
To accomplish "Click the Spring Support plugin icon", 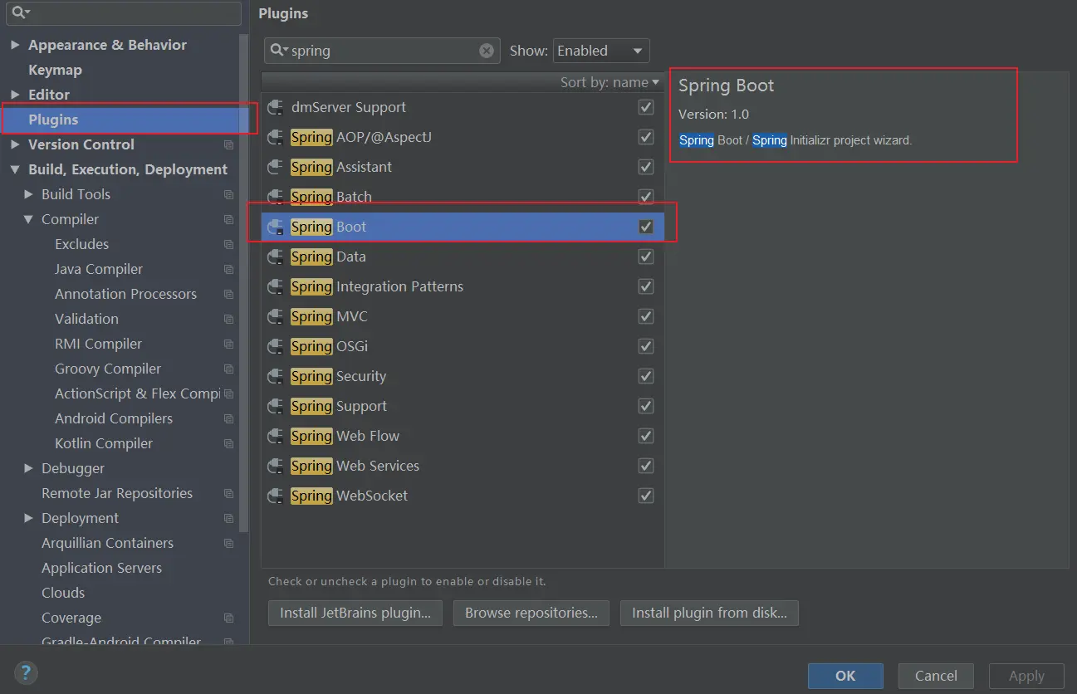I will point(275,406).
